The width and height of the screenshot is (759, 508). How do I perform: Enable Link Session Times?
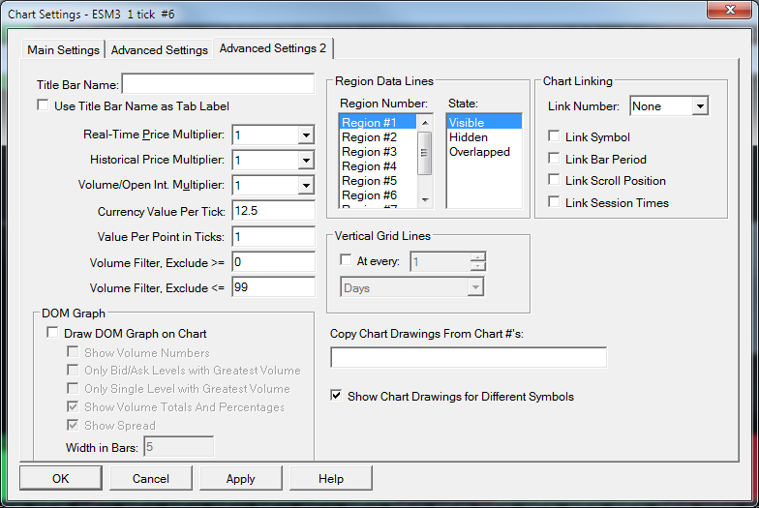pos(554,201)
